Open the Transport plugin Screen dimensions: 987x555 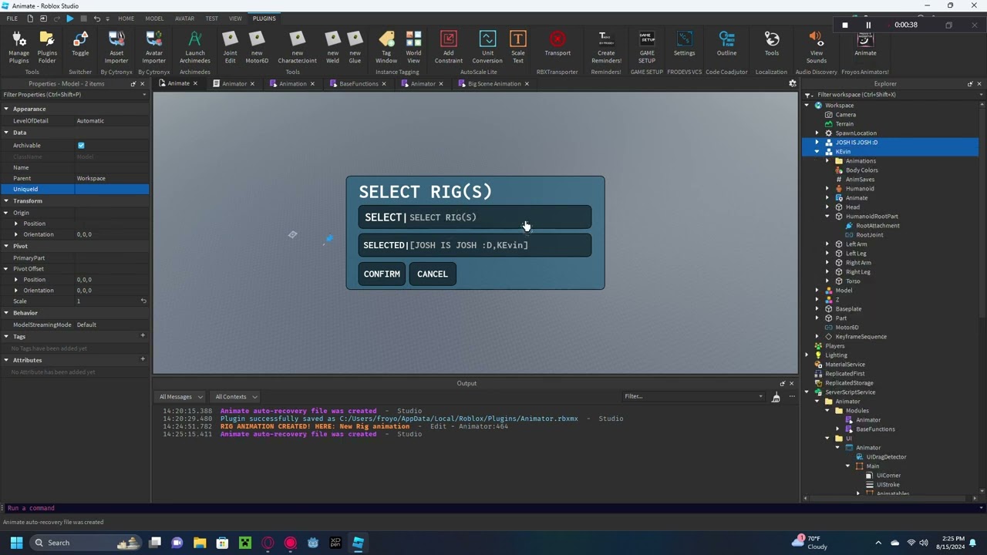pyautogui.click(x=558, y=44)
